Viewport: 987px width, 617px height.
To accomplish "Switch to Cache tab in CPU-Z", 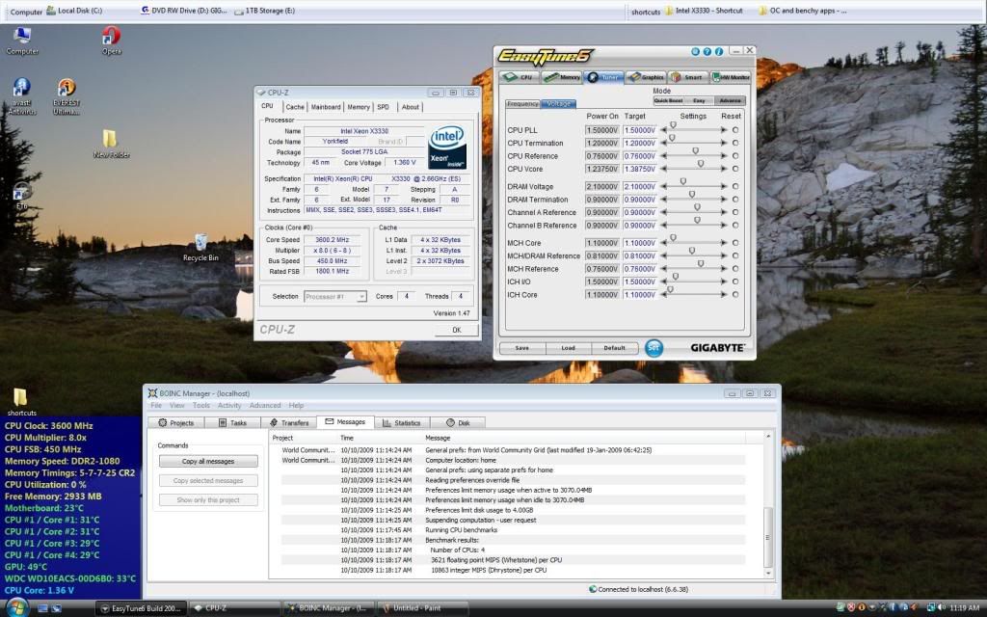I will [295, 107].
